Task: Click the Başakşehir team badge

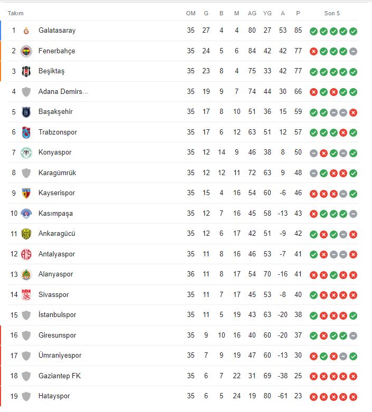Action: [x=26, y=112]
